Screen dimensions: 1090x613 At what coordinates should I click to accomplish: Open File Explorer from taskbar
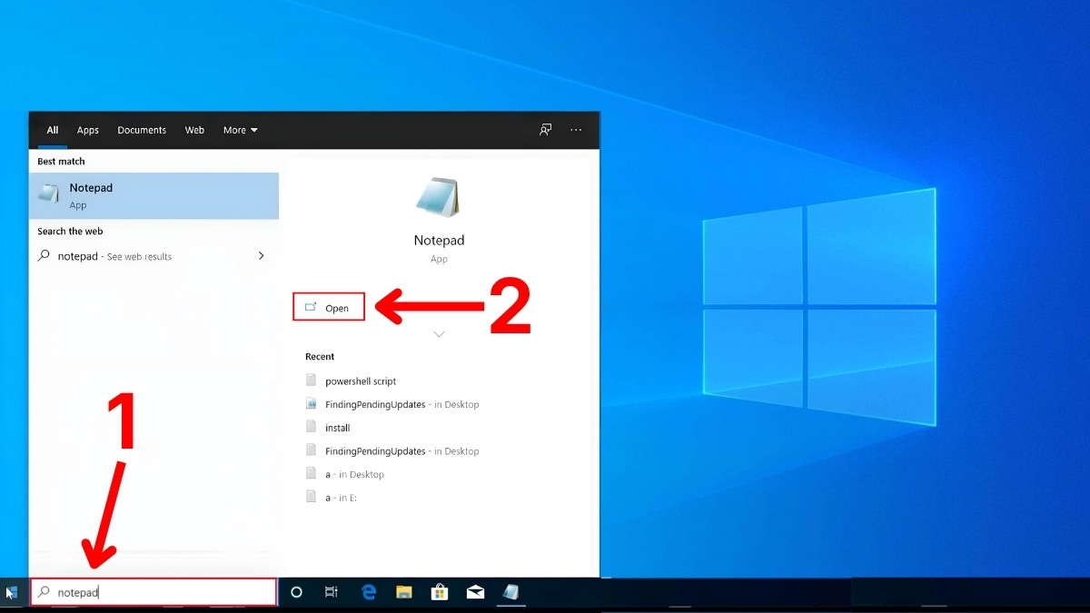[x=404, y=592]
